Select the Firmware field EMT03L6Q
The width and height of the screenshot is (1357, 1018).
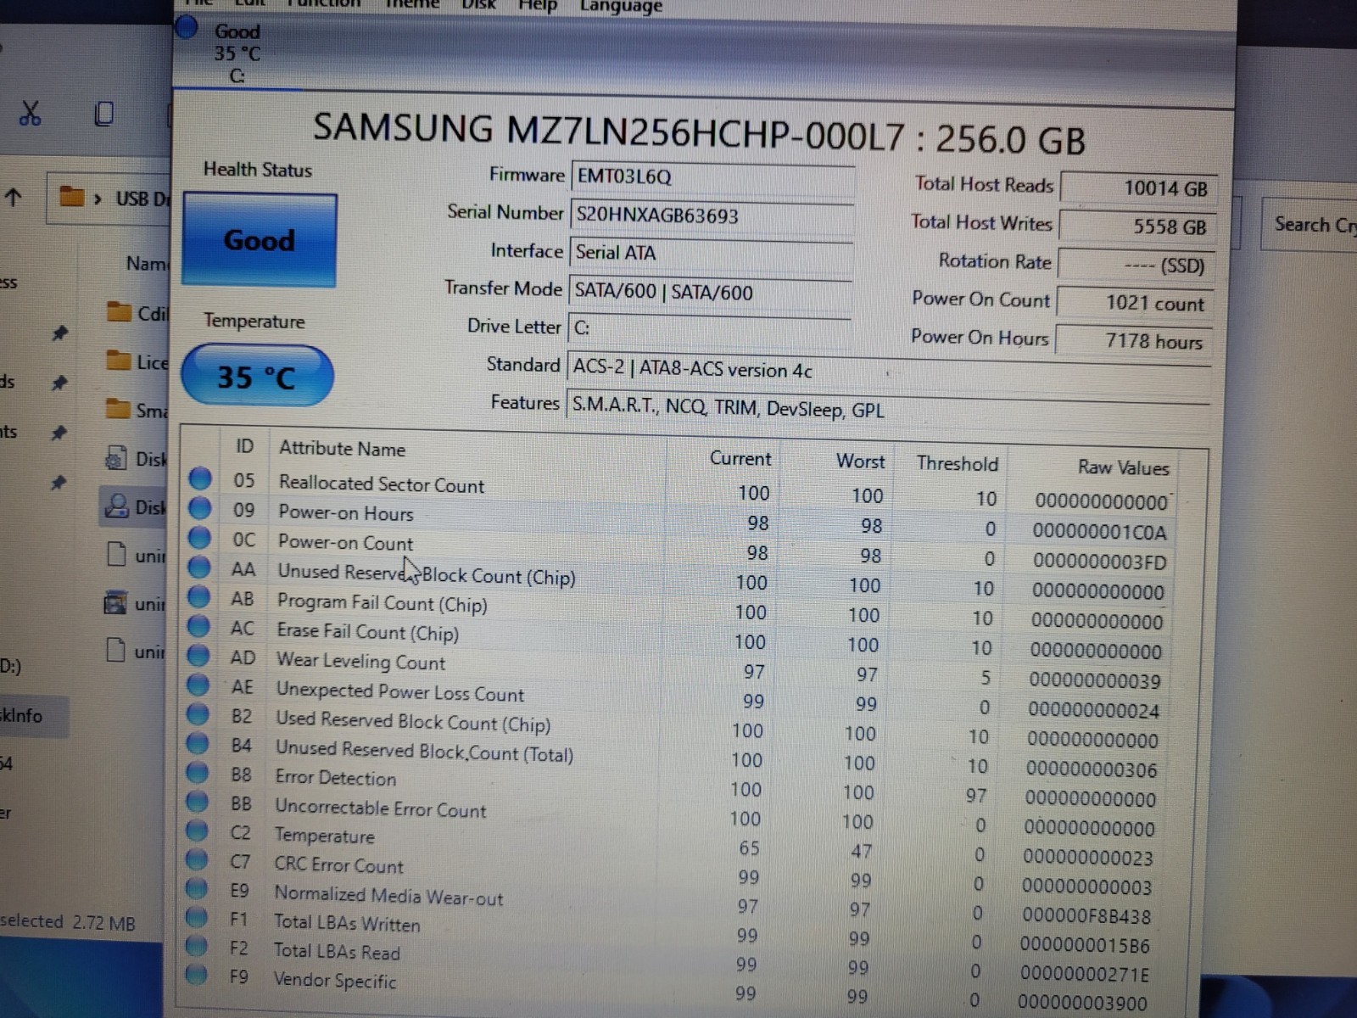pos(712,177)
